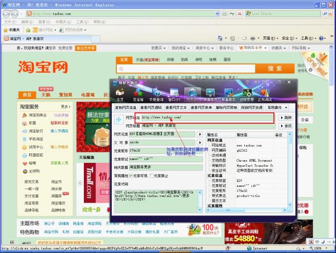Select the 淘宝网 browser tab
The width and height of the screenshot is (336, 253).
(47, 39)
